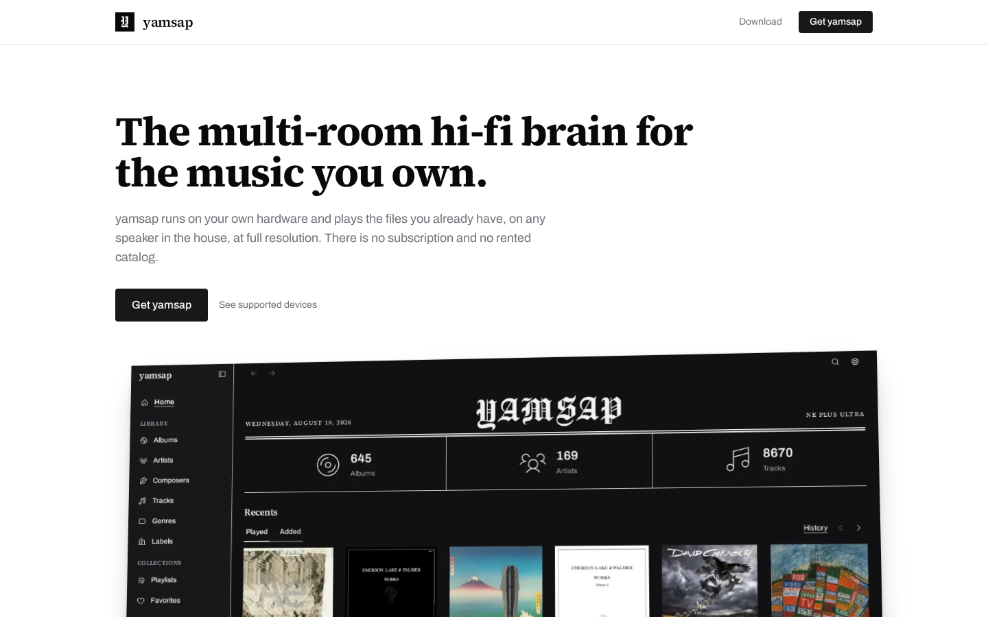Screen dimensions: 988x617
Task: Click the yamsap logo icon in header
Action: click(125, 22)
